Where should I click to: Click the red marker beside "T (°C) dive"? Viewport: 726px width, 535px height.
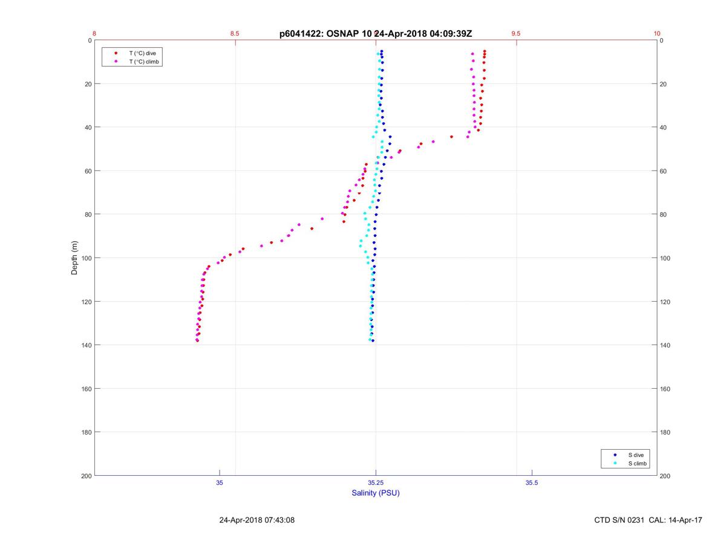pos(116,53)
